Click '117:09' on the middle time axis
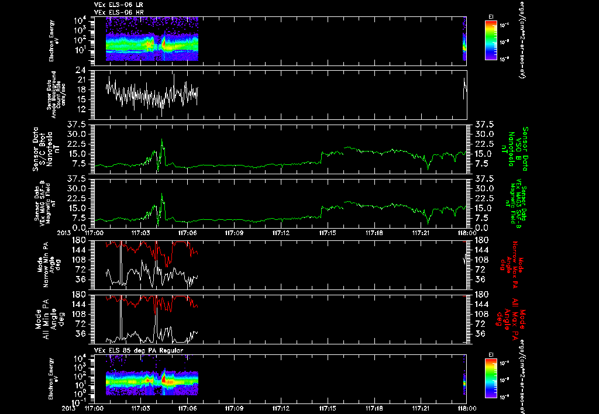 234,233
